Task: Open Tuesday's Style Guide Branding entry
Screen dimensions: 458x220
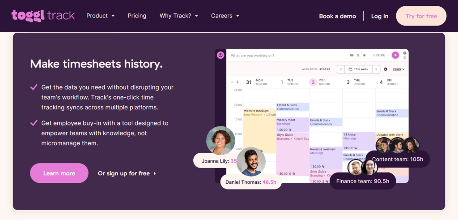Action: (x=293, y=154)
